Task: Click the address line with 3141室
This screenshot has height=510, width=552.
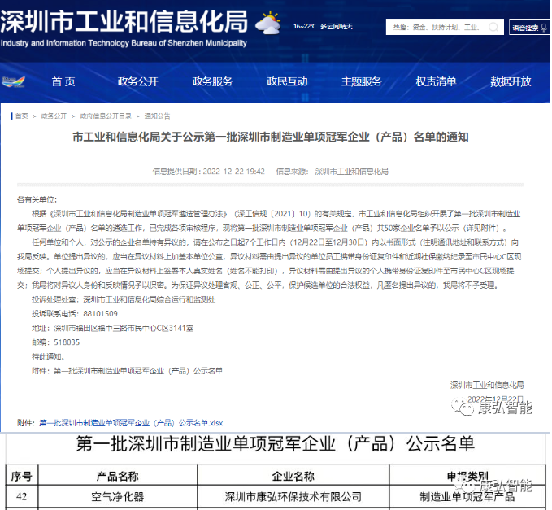Action: pyautogui.click(x=113, y=329)
